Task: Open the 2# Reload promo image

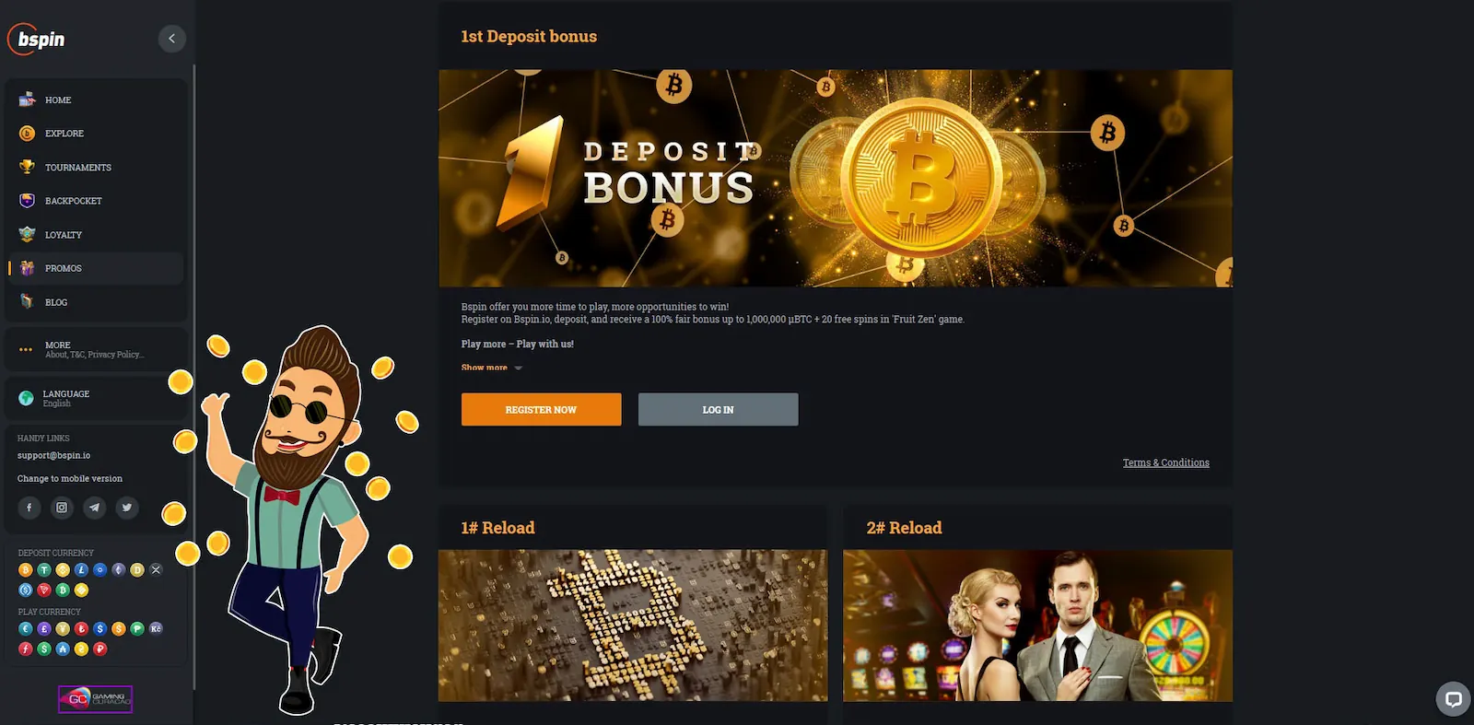Action: [x=1037, y=626]
